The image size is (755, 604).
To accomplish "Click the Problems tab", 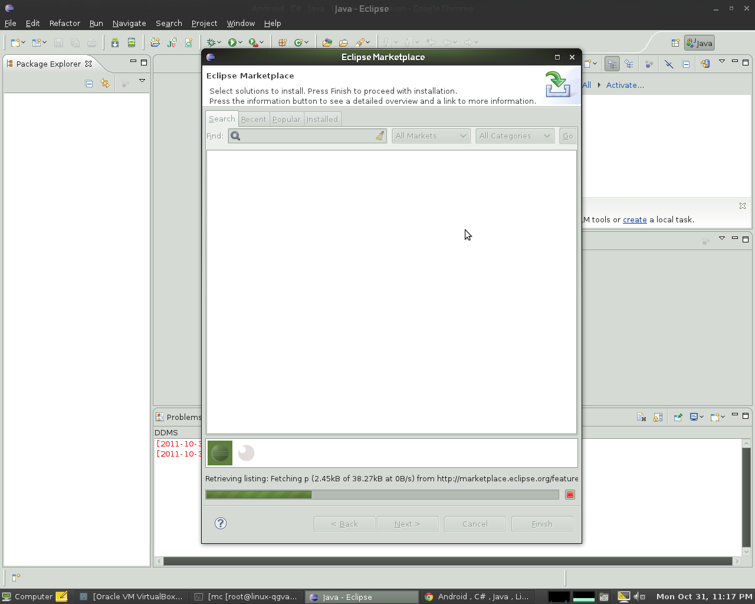I will (x=179, y=417).
